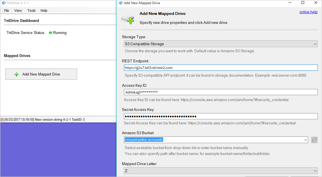Follow the online help link
The height and width of the screenshot is (177, 322).
pos(308,12)
